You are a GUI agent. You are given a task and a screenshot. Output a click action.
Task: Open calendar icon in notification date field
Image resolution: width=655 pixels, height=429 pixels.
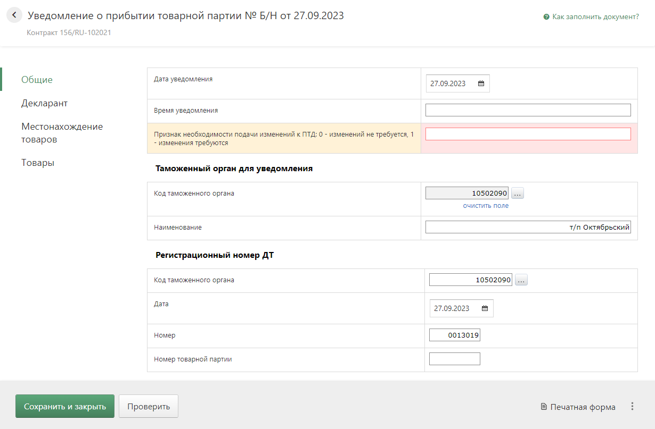pos(481,83)
